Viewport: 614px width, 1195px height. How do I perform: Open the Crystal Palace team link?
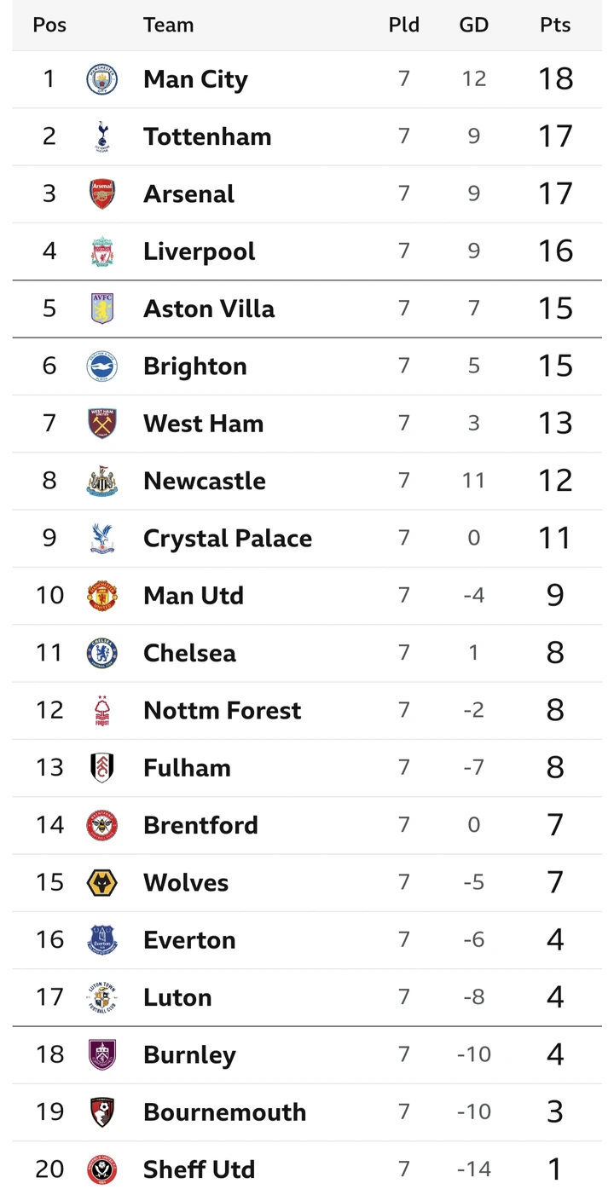click(x=228, y=539)
